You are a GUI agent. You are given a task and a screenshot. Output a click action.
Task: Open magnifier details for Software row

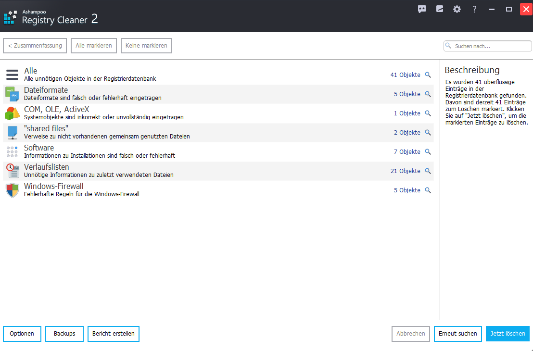click(x=428, y=152)
